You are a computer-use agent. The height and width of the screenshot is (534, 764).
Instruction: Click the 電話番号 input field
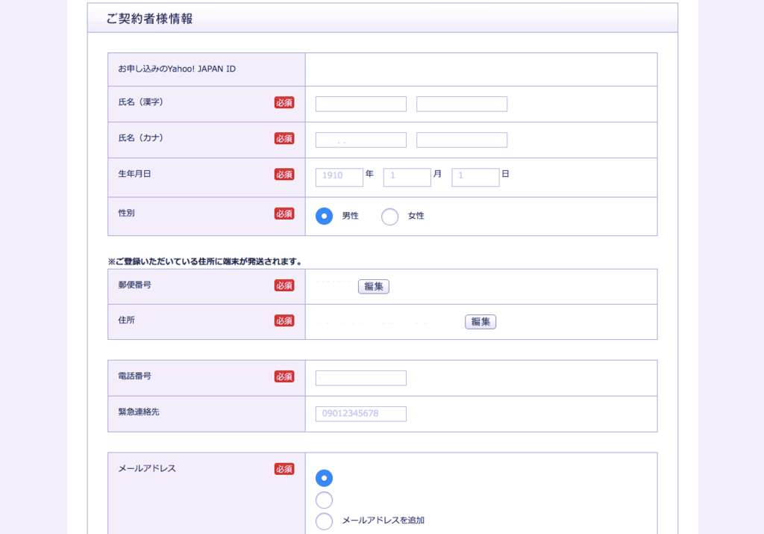coord(360,378)
